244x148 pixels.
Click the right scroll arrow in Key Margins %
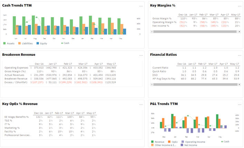pyautogui.click(x=239, y=32)
